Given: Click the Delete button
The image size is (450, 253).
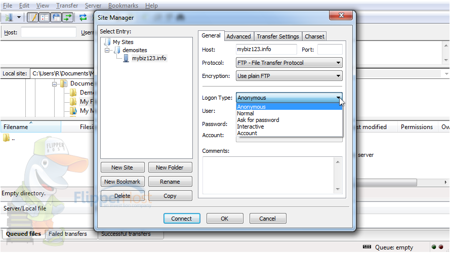Looking at the screenshot, I should [122, 196].
